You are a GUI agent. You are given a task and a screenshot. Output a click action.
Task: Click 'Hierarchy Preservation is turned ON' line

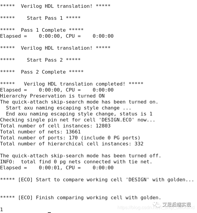point(52,96)
